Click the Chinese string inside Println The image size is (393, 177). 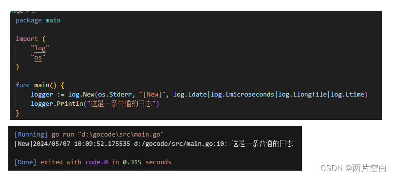pyautogui.click(x=121, y=104)
